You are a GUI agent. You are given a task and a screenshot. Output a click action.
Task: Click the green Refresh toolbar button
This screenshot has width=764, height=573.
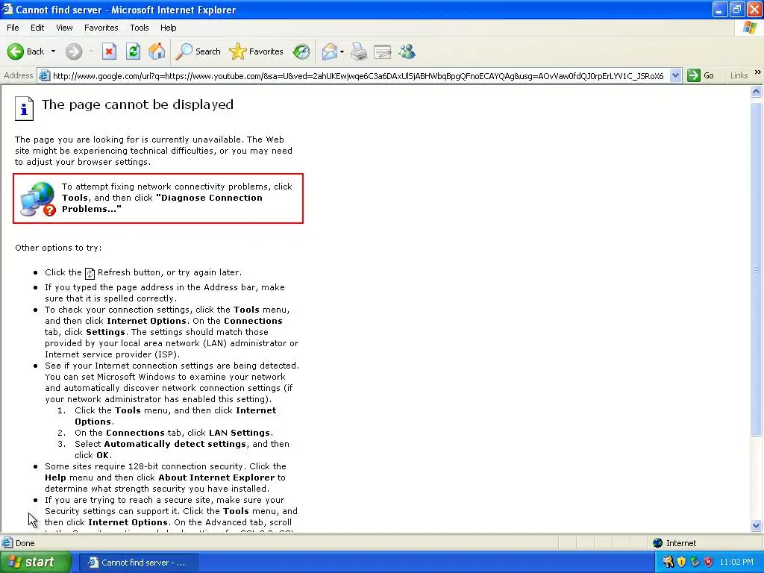133,51
